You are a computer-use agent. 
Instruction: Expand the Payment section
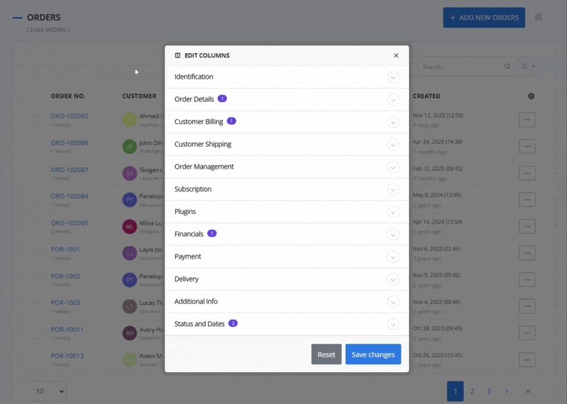(x=393, y=257)
